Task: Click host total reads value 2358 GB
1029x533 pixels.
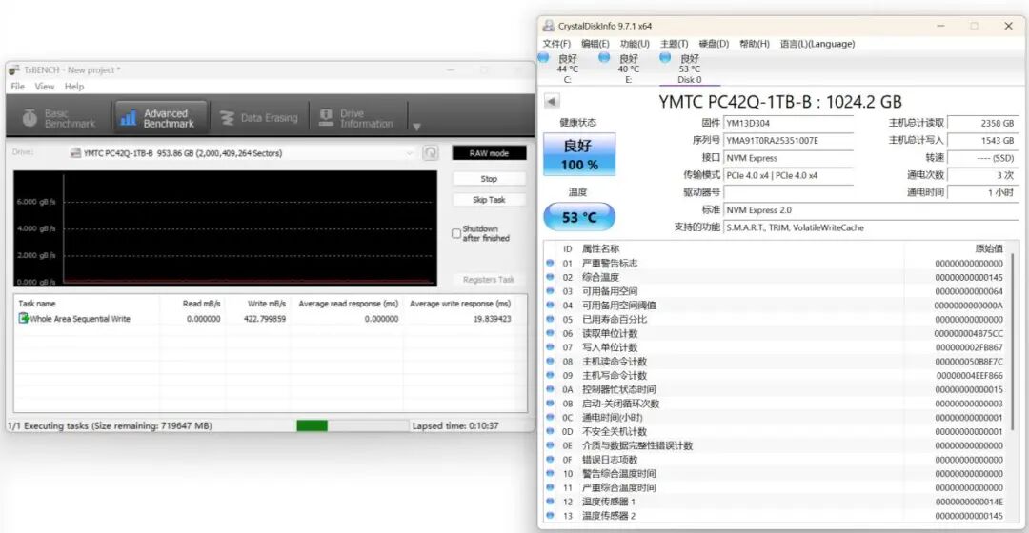Action: [x=983, y=123]
